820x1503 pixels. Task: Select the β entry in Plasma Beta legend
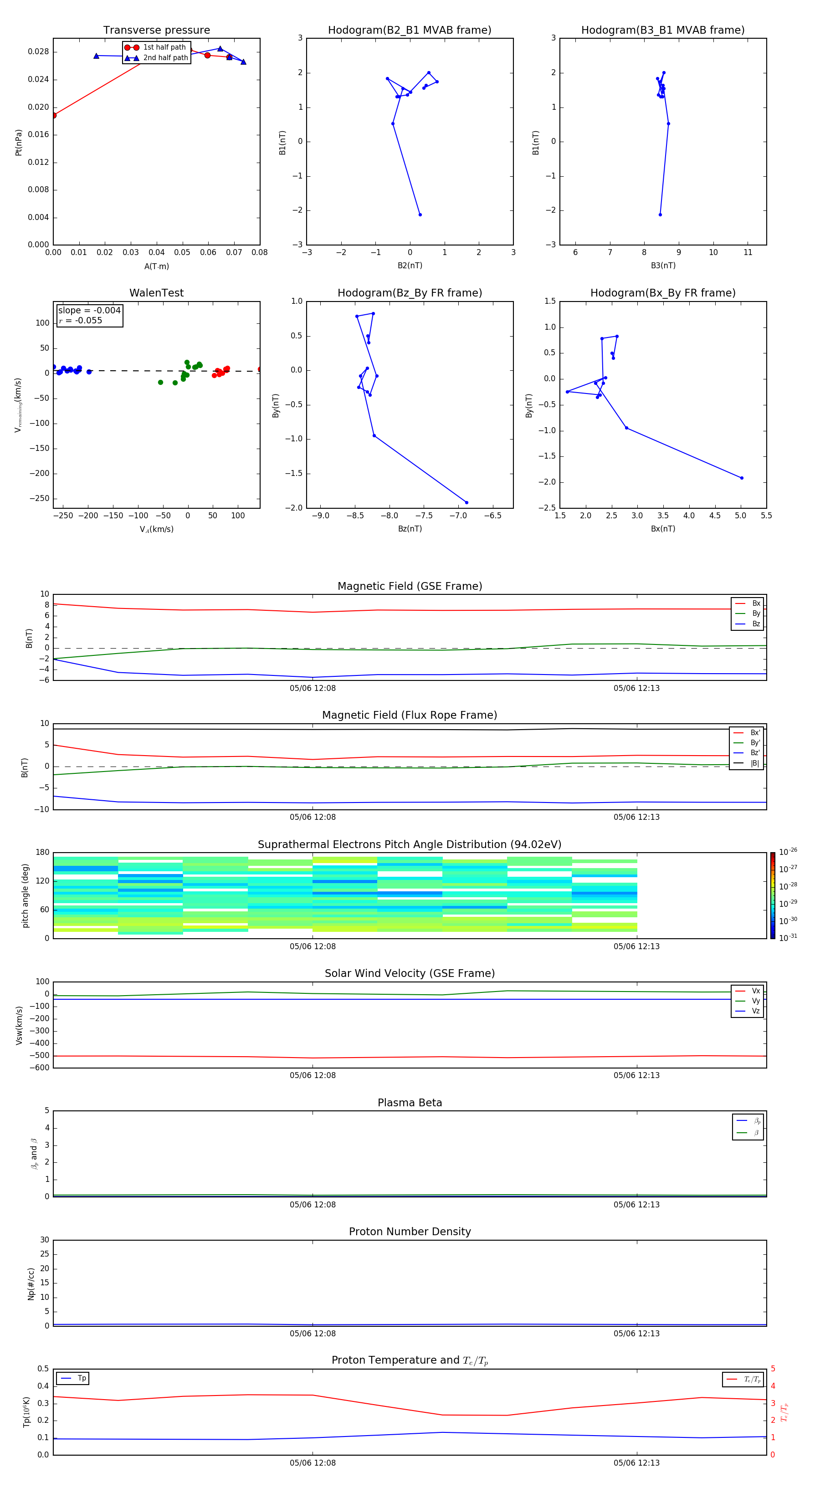(748, 1133)
